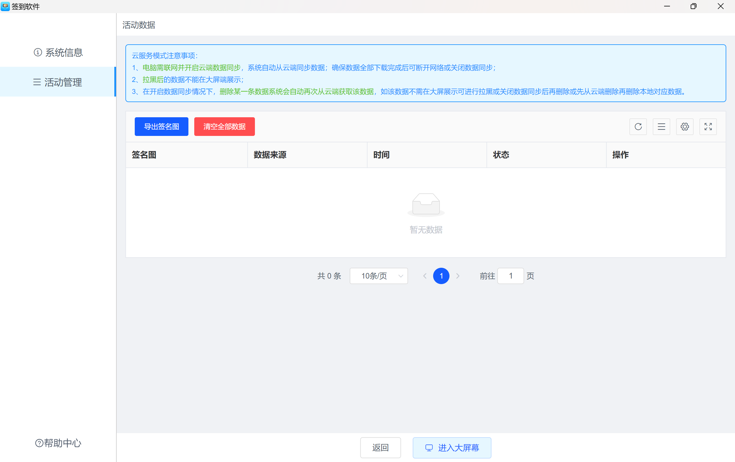Click the go-to page number field
Screen dimensions: 735x462
(510, 276)
